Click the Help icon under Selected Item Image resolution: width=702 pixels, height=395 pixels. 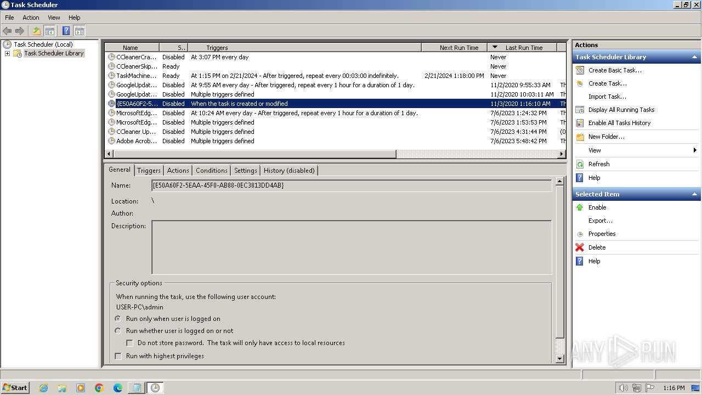[x=580, y=261]
